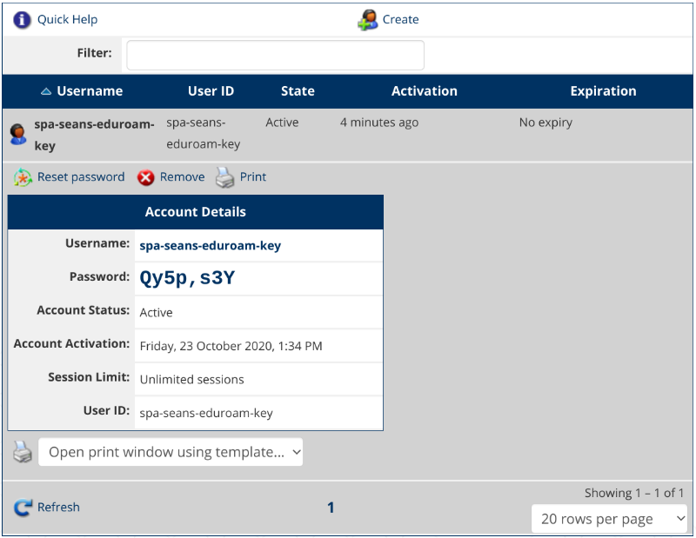Select the spa-seans-eduroam-key username row cell
Image resolution: width=696 pixels, height=538 pixels.
point(94,135)
